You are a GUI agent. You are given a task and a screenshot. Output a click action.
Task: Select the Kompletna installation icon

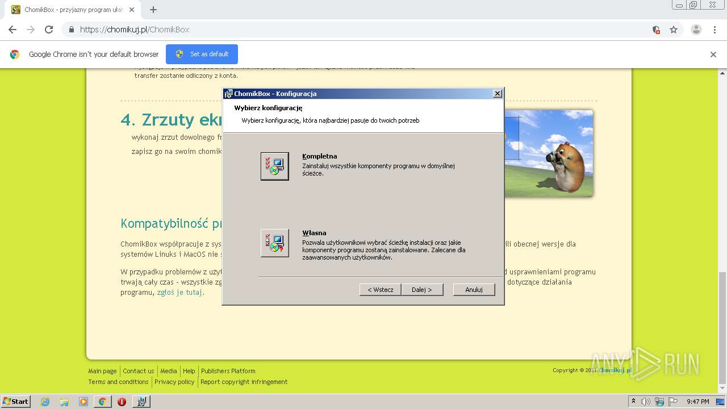click(275, 166)
